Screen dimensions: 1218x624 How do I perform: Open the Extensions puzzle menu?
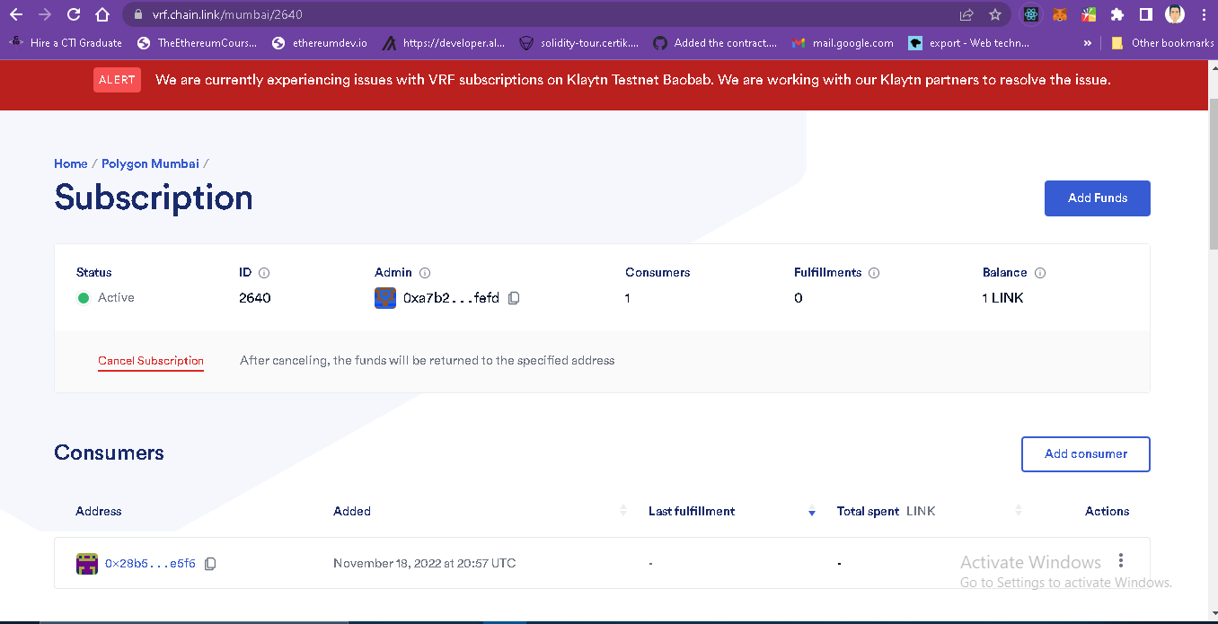pyautogui.click(x=1117, y=14)
